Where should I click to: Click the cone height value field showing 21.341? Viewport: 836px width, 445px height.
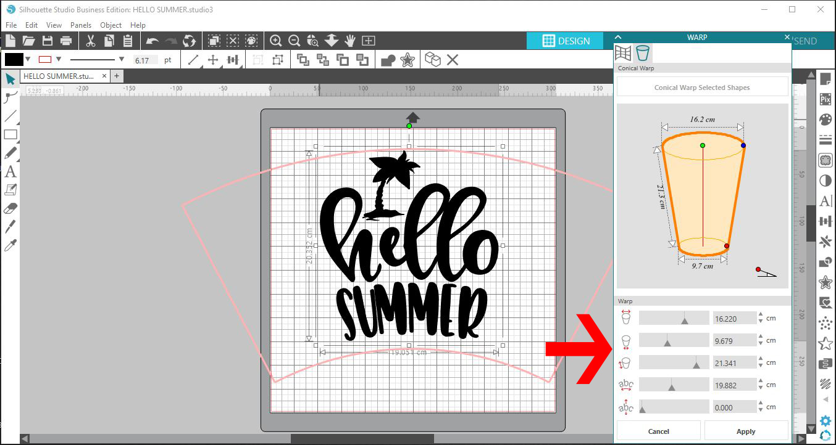(735, 362)
